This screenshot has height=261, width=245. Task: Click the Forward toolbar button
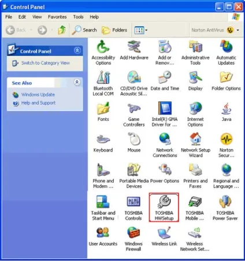[x=42, y=30]
